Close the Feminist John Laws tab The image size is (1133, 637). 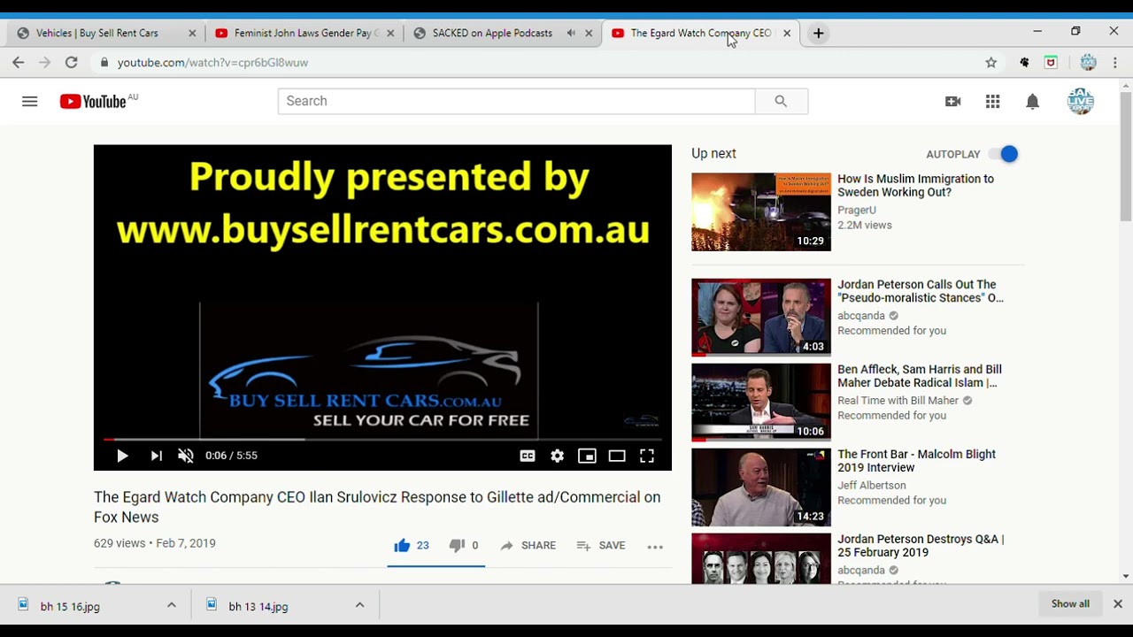[390, 33]
